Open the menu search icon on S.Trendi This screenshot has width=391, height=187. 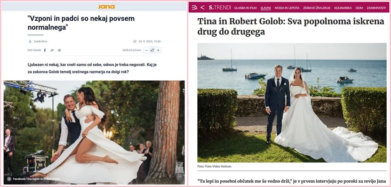[194, 8]
